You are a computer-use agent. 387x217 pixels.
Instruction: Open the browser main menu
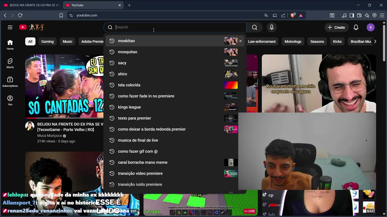pyautogui.click(x=382, y=15)
